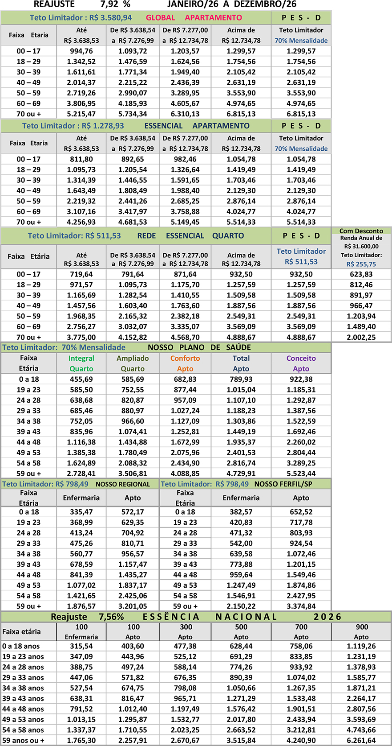Click the 'NOSSO PLANO DE SAÚDE' header

199,347
